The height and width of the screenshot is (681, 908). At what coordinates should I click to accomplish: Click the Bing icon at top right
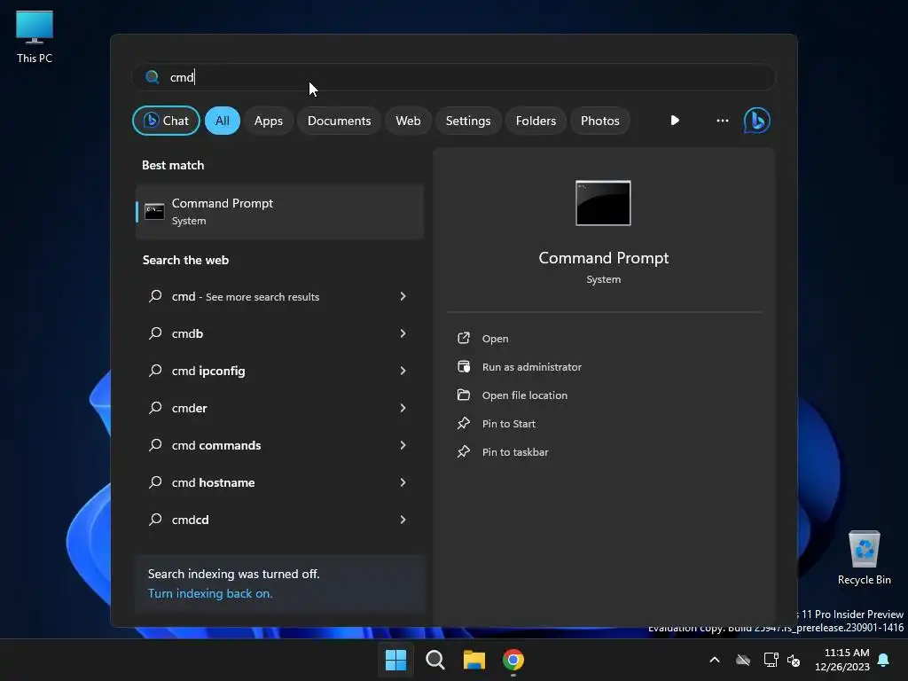tap(757, 121)
